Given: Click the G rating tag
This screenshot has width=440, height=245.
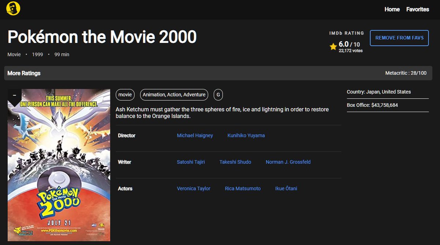Looking at the screenshot, I should [218, 95].
